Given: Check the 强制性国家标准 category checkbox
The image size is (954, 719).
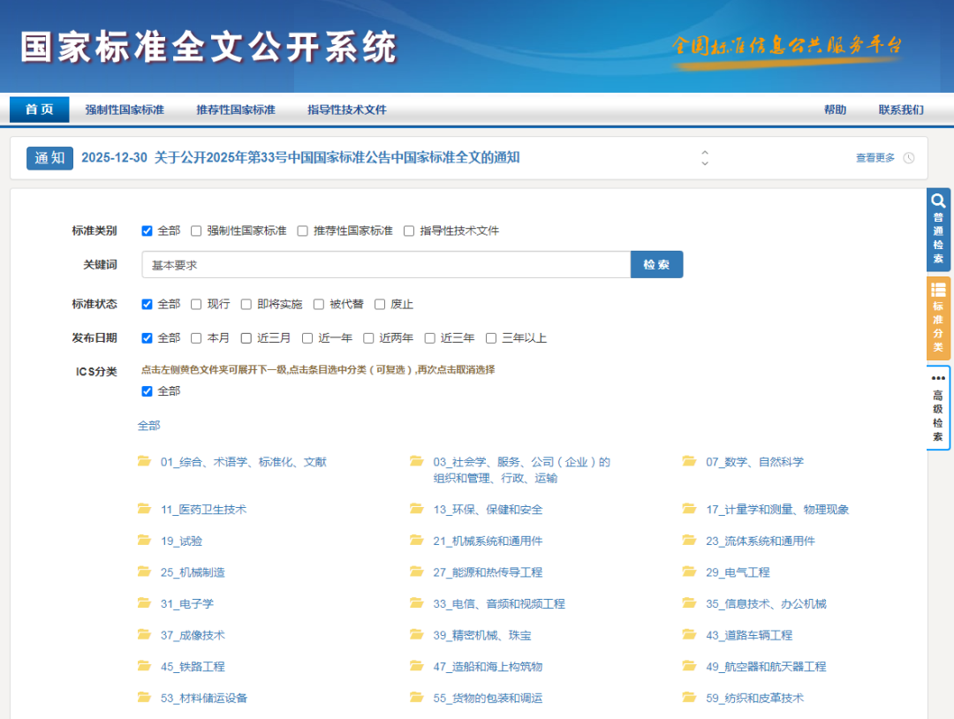Looking at the screenshot, I should coord(195,231).
